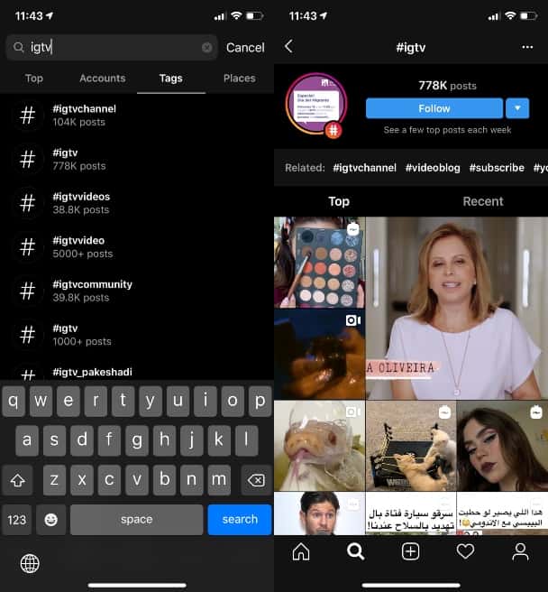Open related tag #subscribe

pos(497,168)
